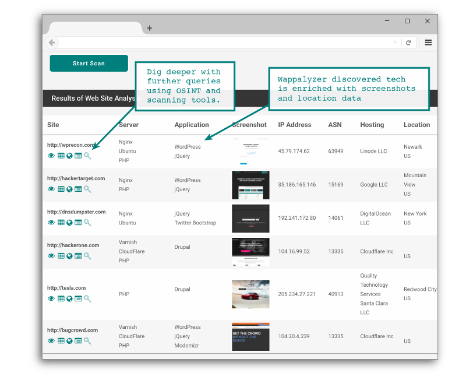Click the Start Scan button
The image size is (466, 376).
tap(89, 63)
